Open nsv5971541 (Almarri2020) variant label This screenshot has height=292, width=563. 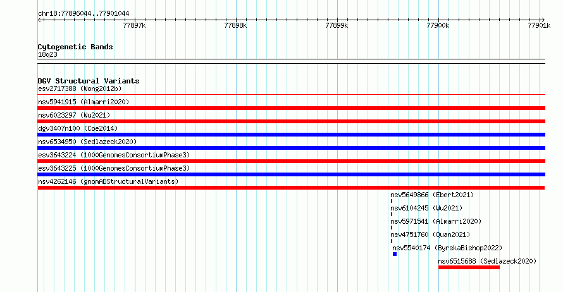(436, 221)
